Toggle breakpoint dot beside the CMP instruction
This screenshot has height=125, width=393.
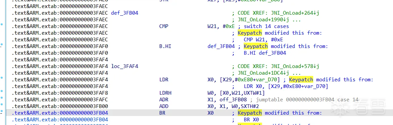pyautogui.click(x=2, y=24)
